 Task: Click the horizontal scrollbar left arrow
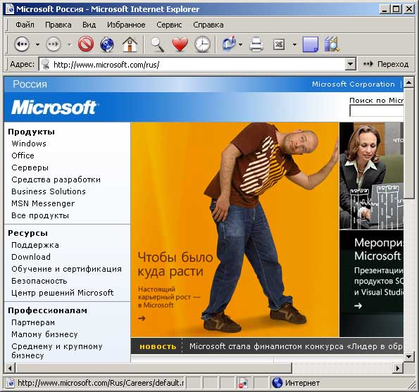pos(10,369)
